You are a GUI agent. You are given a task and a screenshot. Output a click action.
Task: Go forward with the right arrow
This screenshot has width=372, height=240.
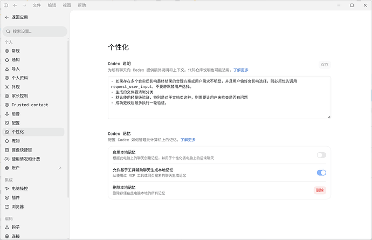coord(24,5)
